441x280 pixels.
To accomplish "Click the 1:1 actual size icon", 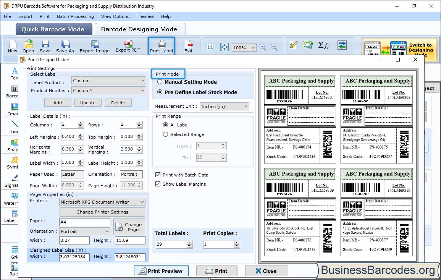I will 210,47.
